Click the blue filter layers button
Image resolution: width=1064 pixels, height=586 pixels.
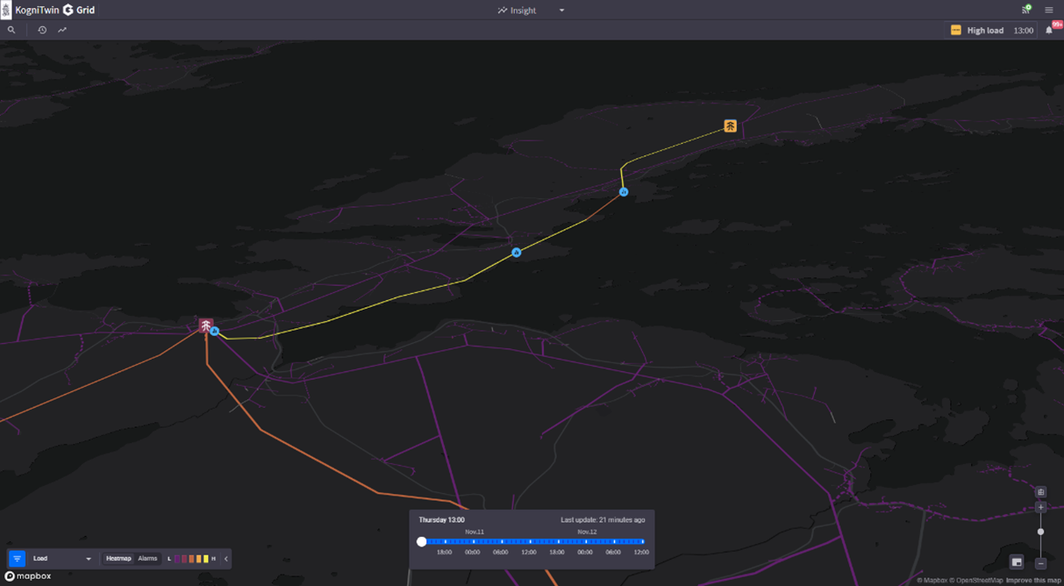click(x=17, y=559)
